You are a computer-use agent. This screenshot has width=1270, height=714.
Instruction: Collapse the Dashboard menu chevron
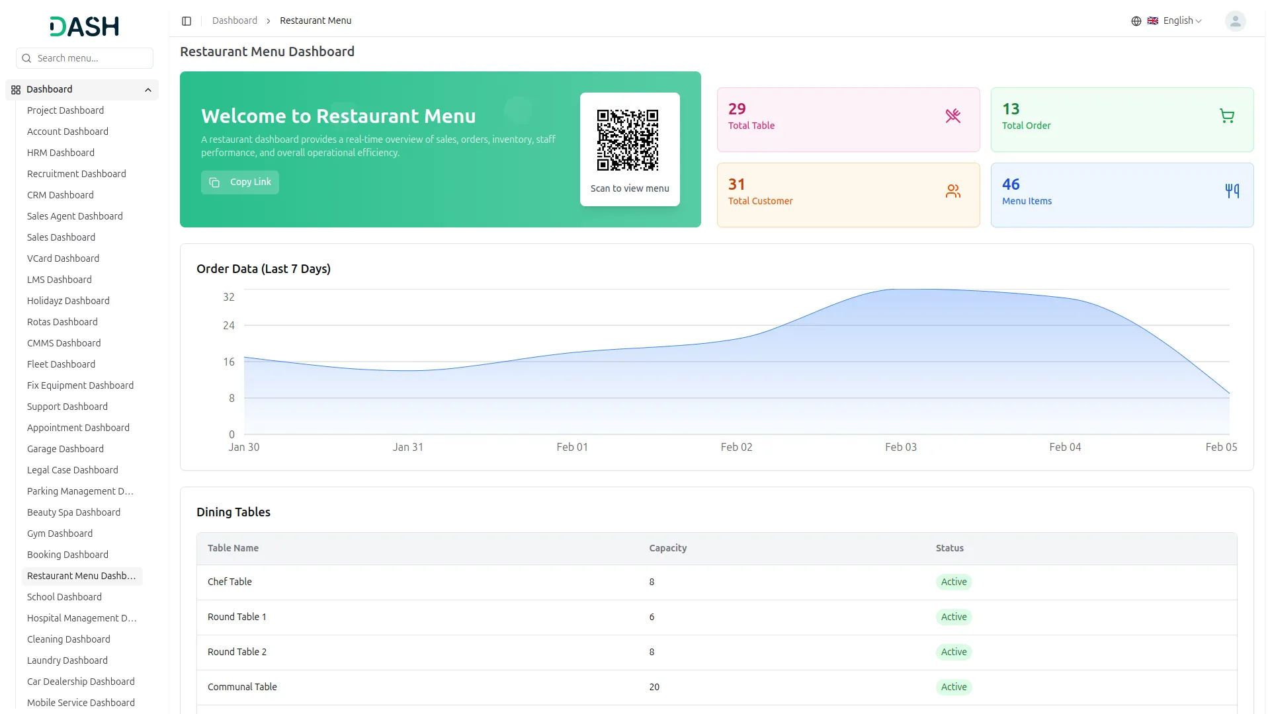click(148, 90)
